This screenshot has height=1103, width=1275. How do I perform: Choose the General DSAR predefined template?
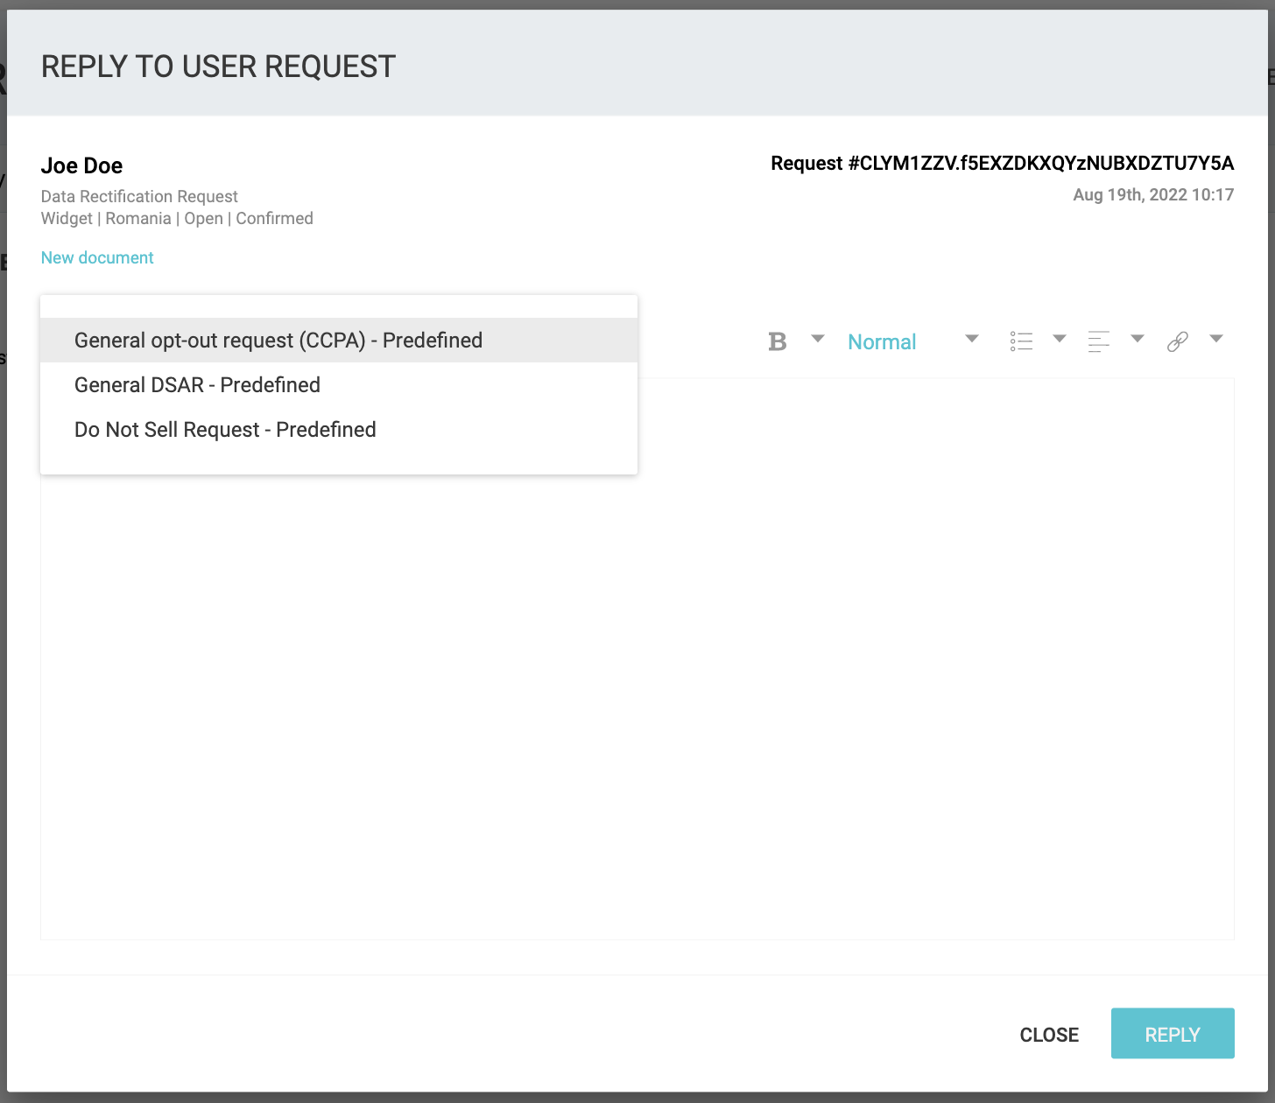pos(339,384)
